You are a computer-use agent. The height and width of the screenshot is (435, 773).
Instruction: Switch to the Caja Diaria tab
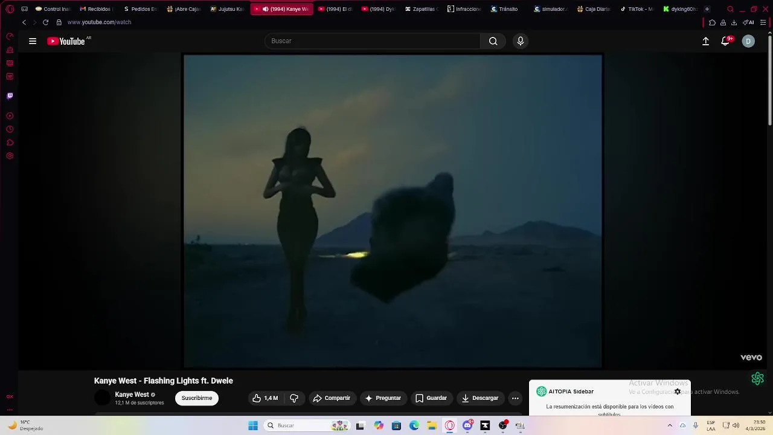594,9
